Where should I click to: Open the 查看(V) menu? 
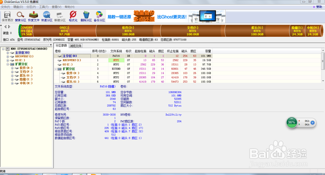click(x=56, y=7)
